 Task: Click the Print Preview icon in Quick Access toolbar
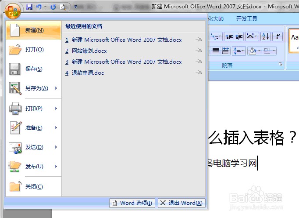click(63, 7)
